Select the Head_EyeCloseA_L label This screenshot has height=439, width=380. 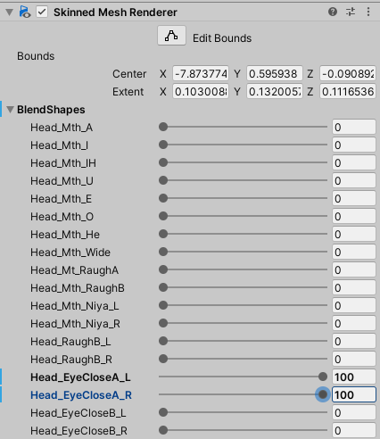80,377
